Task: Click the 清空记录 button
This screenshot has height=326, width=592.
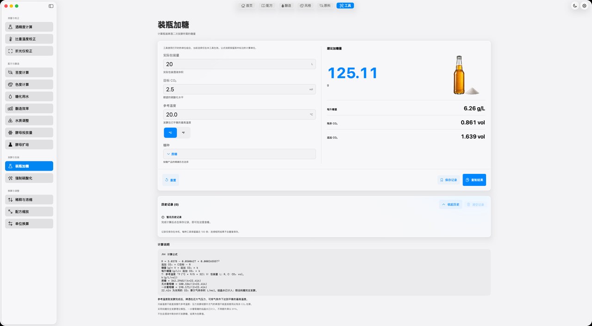Action: pyautogui.click(x=475, y=204)
